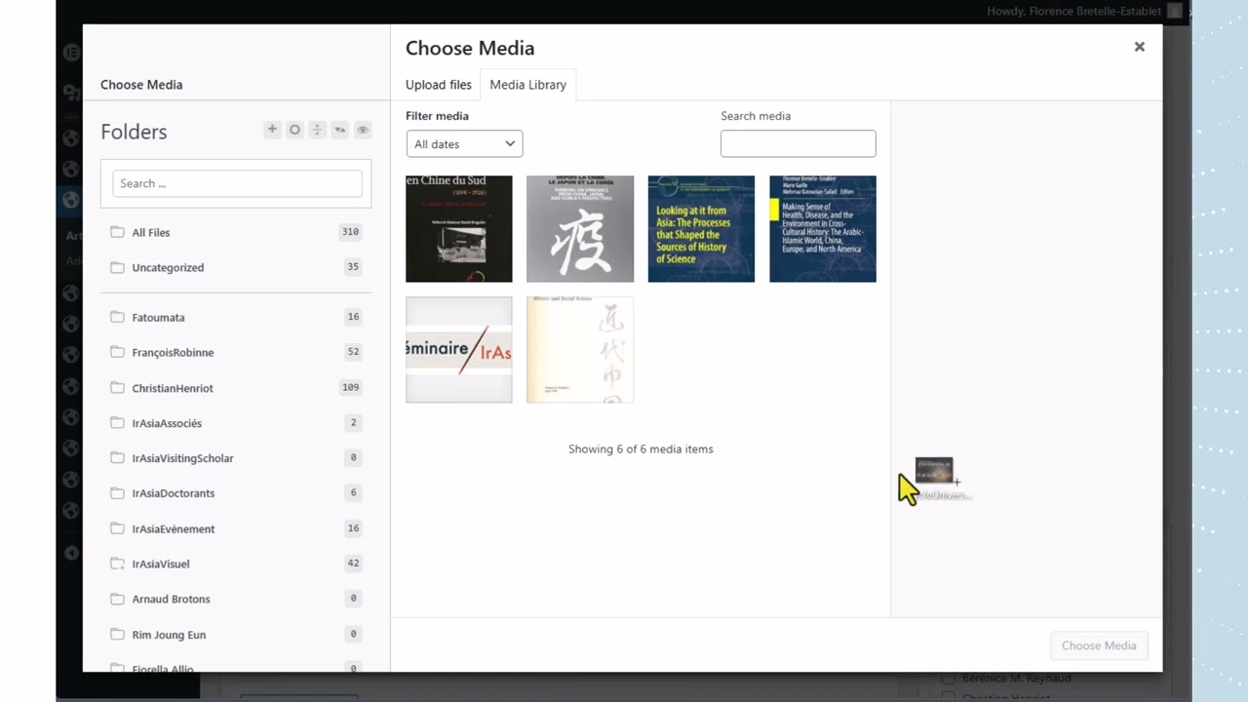The image size is (1248, 702).
Task: Click the 109 count beside ChristianHenriot
Action: (x=350, y=387)
